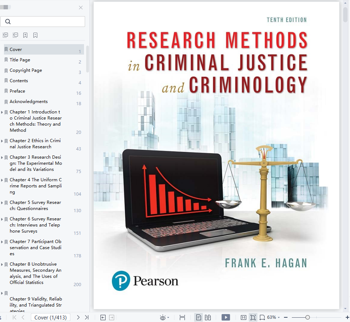Close the bookmarks sidebar panel

(81, 8)
